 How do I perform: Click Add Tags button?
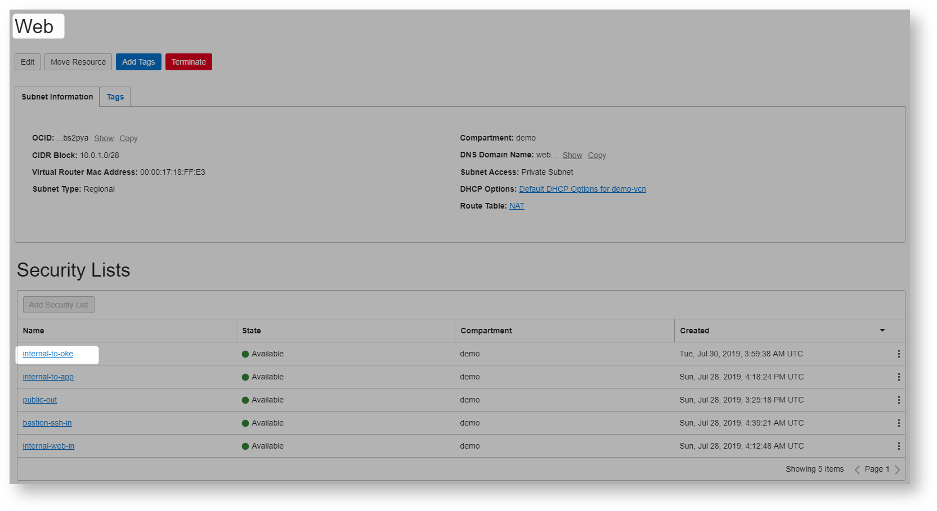coord(138,62)
